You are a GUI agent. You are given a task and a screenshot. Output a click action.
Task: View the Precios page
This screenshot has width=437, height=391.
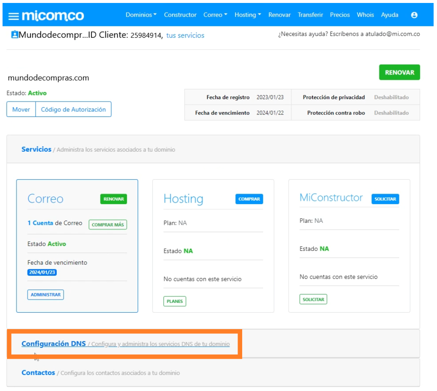point(340,15)
